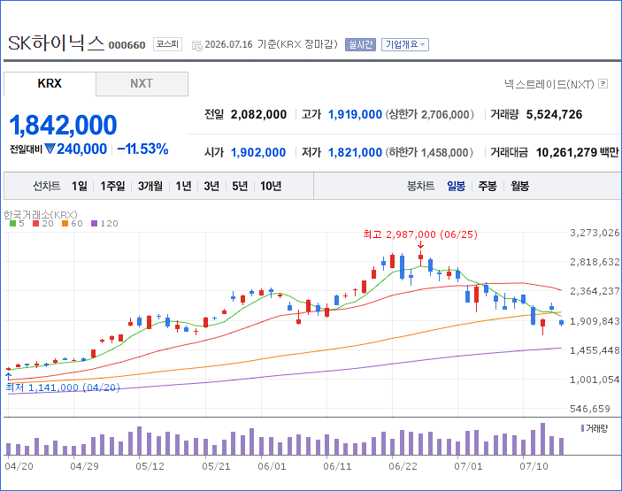Select the 1일 line chart period

[x=80, y=186]
